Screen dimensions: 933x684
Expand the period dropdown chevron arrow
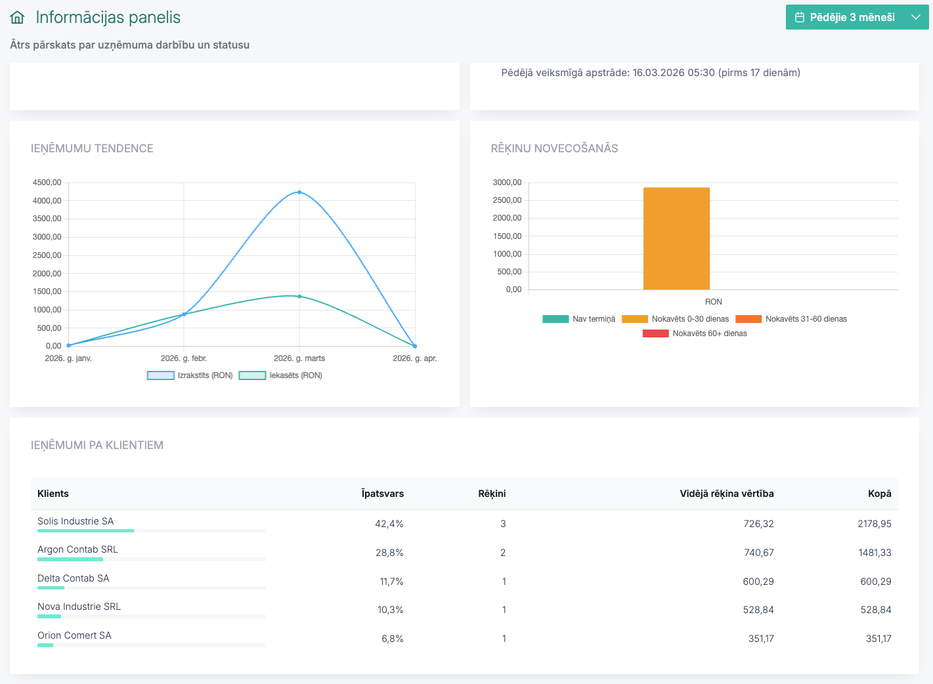(915, 18)
